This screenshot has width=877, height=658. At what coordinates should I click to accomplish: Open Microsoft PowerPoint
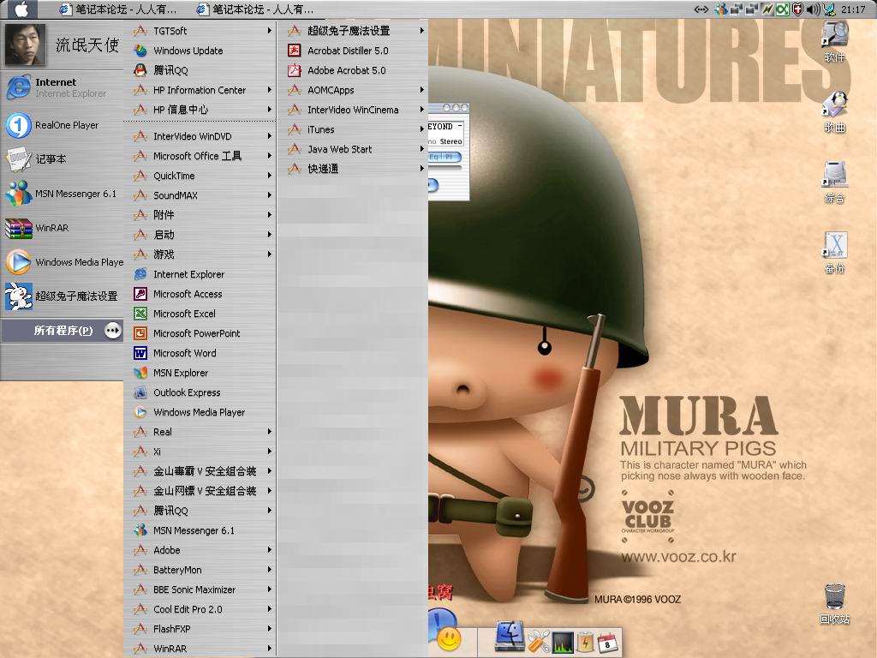[200, 333]
